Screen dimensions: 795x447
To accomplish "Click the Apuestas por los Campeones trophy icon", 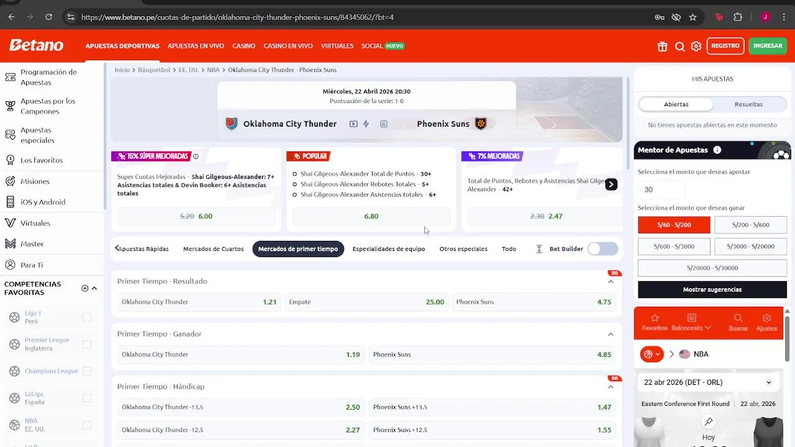I will (10, 106).
